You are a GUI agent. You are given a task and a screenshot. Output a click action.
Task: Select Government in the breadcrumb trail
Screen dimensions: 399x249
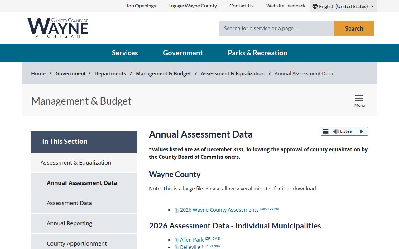pyautogui.click(x=70, y=73)
